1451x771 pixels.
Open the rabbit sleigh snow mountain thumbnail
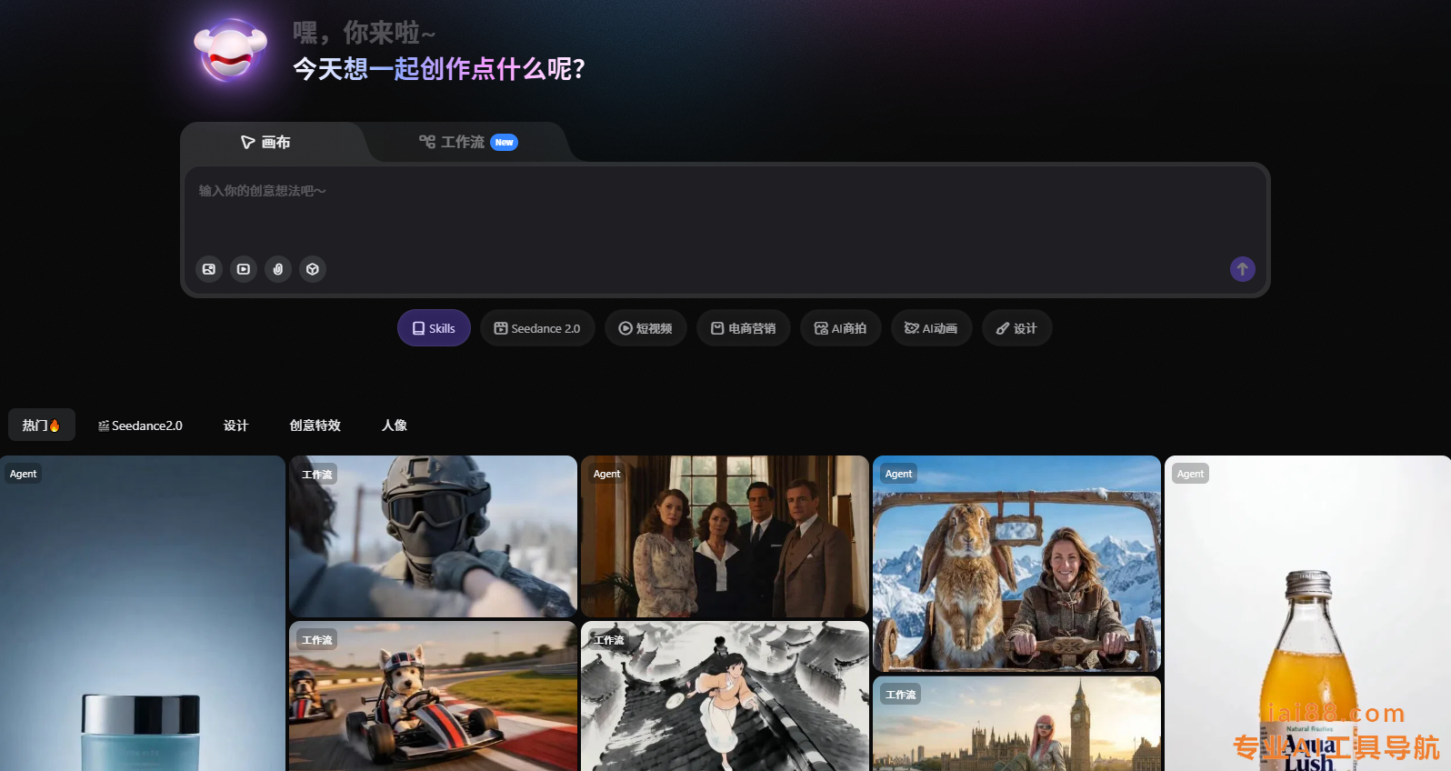(1016, 564)
